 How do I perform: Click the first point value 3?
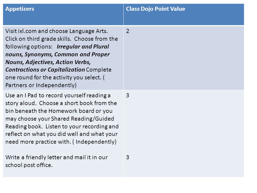[x=128, y=95]
